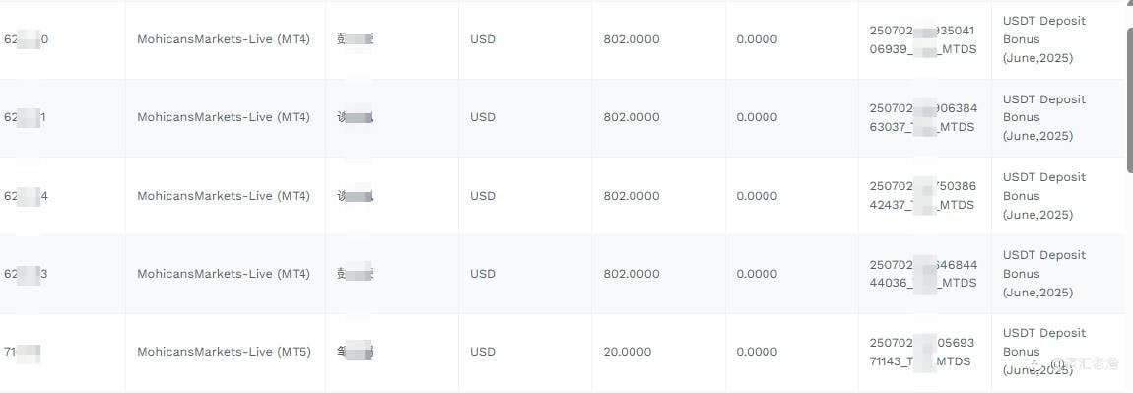Image resolution: width=1133 pixels, height=393 pixels.
Task: Click the order ID containing 42437
Action: [x=923, y=196]
